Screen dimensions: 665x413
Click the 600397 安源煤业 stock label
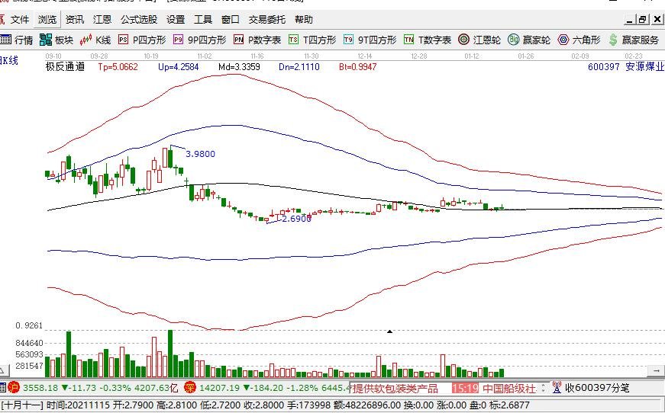[626, 67]
